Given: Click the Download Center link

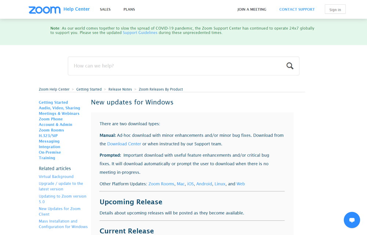Looking at the screenshot, I should tap(124, 144).
